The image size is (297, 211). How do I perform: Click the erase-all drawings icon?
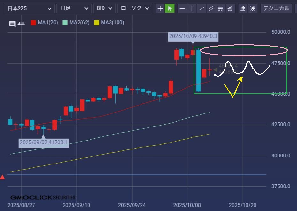253,8
